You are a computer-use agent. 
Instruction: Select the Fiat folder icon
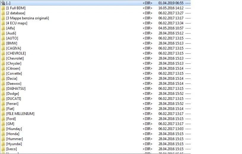(3, 109)
